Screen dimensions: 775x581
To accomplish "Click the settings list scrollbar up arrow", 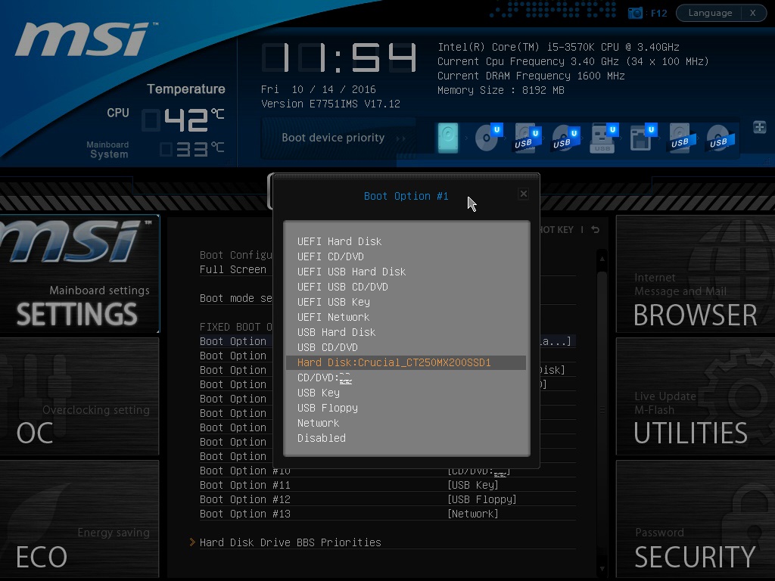I will pos(602,259).
